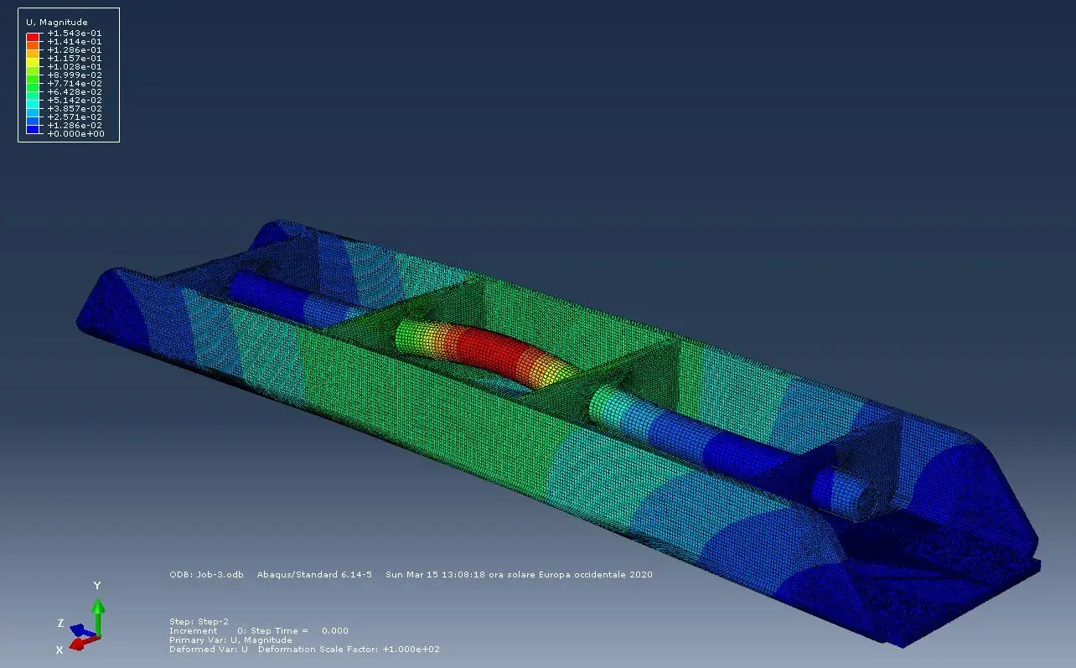Click the orange swatch below the red one
Viewport: 1076px width, 668px height.
pyautogui.click(x=33, y=45)
